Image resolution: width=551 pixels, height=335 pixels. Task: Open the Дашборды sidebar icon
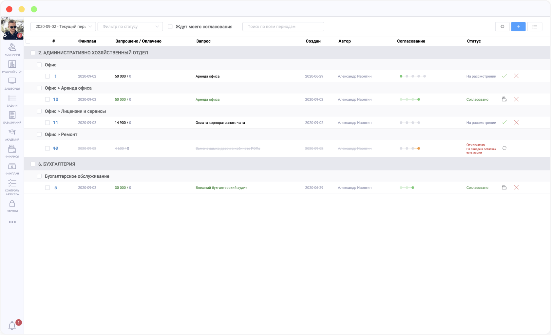[x=12, y=83]
